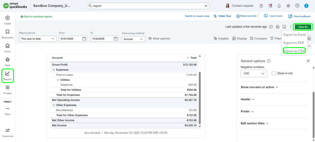Open the Negative numbers format dropdown
This screenshot has width=315, height=142.
[254, 74]
